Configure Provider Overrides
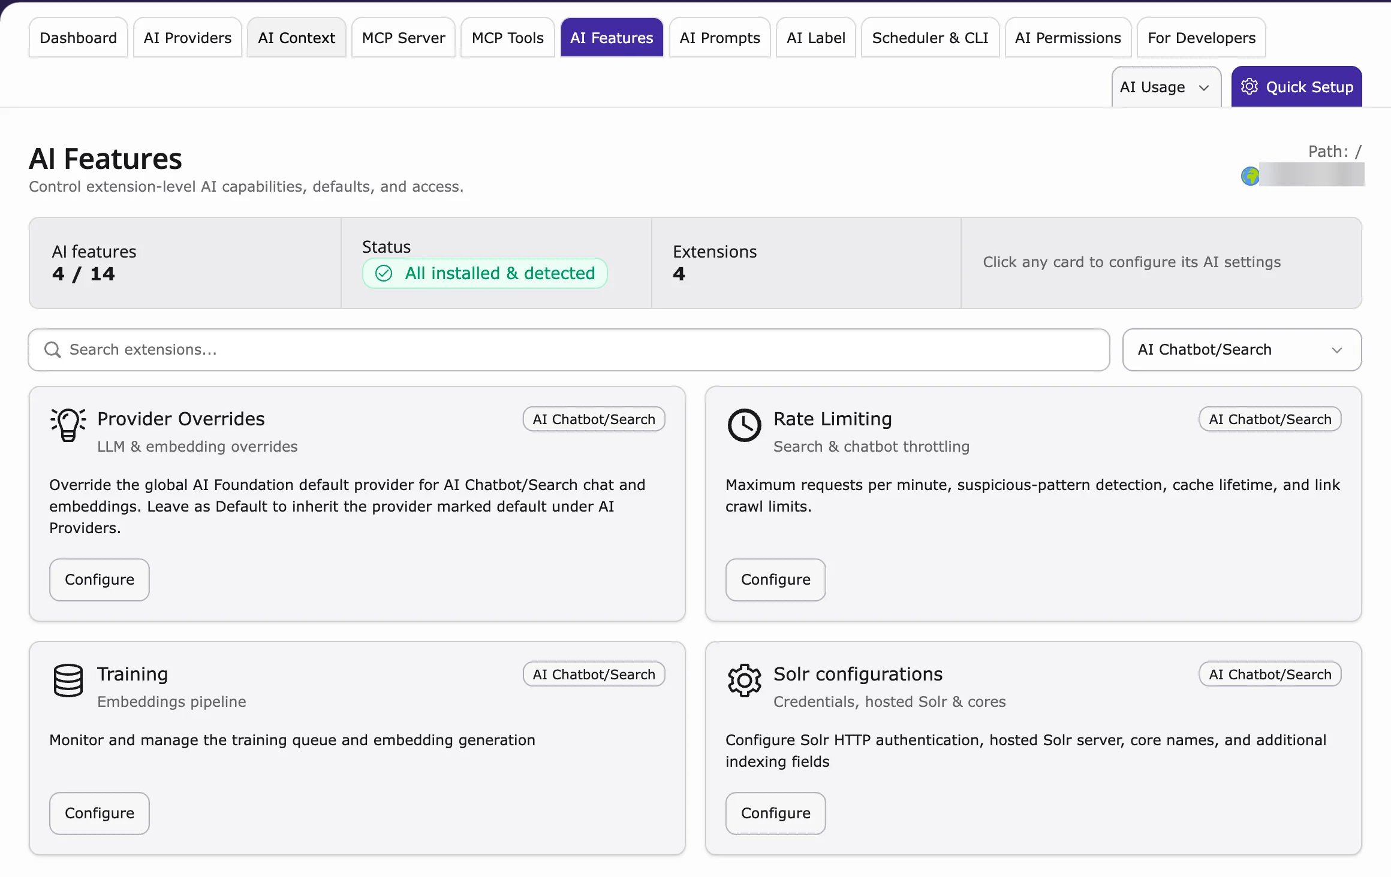The image size is (1391, 877). [100, 580]
